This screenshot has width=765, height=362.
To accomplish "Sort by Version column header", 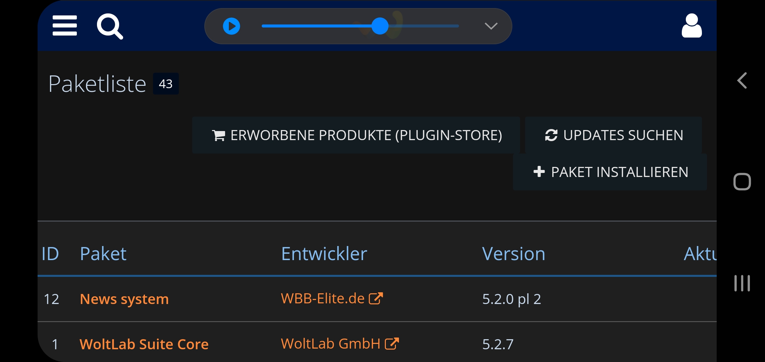I will pyautogui.click(x=514, y=253).
